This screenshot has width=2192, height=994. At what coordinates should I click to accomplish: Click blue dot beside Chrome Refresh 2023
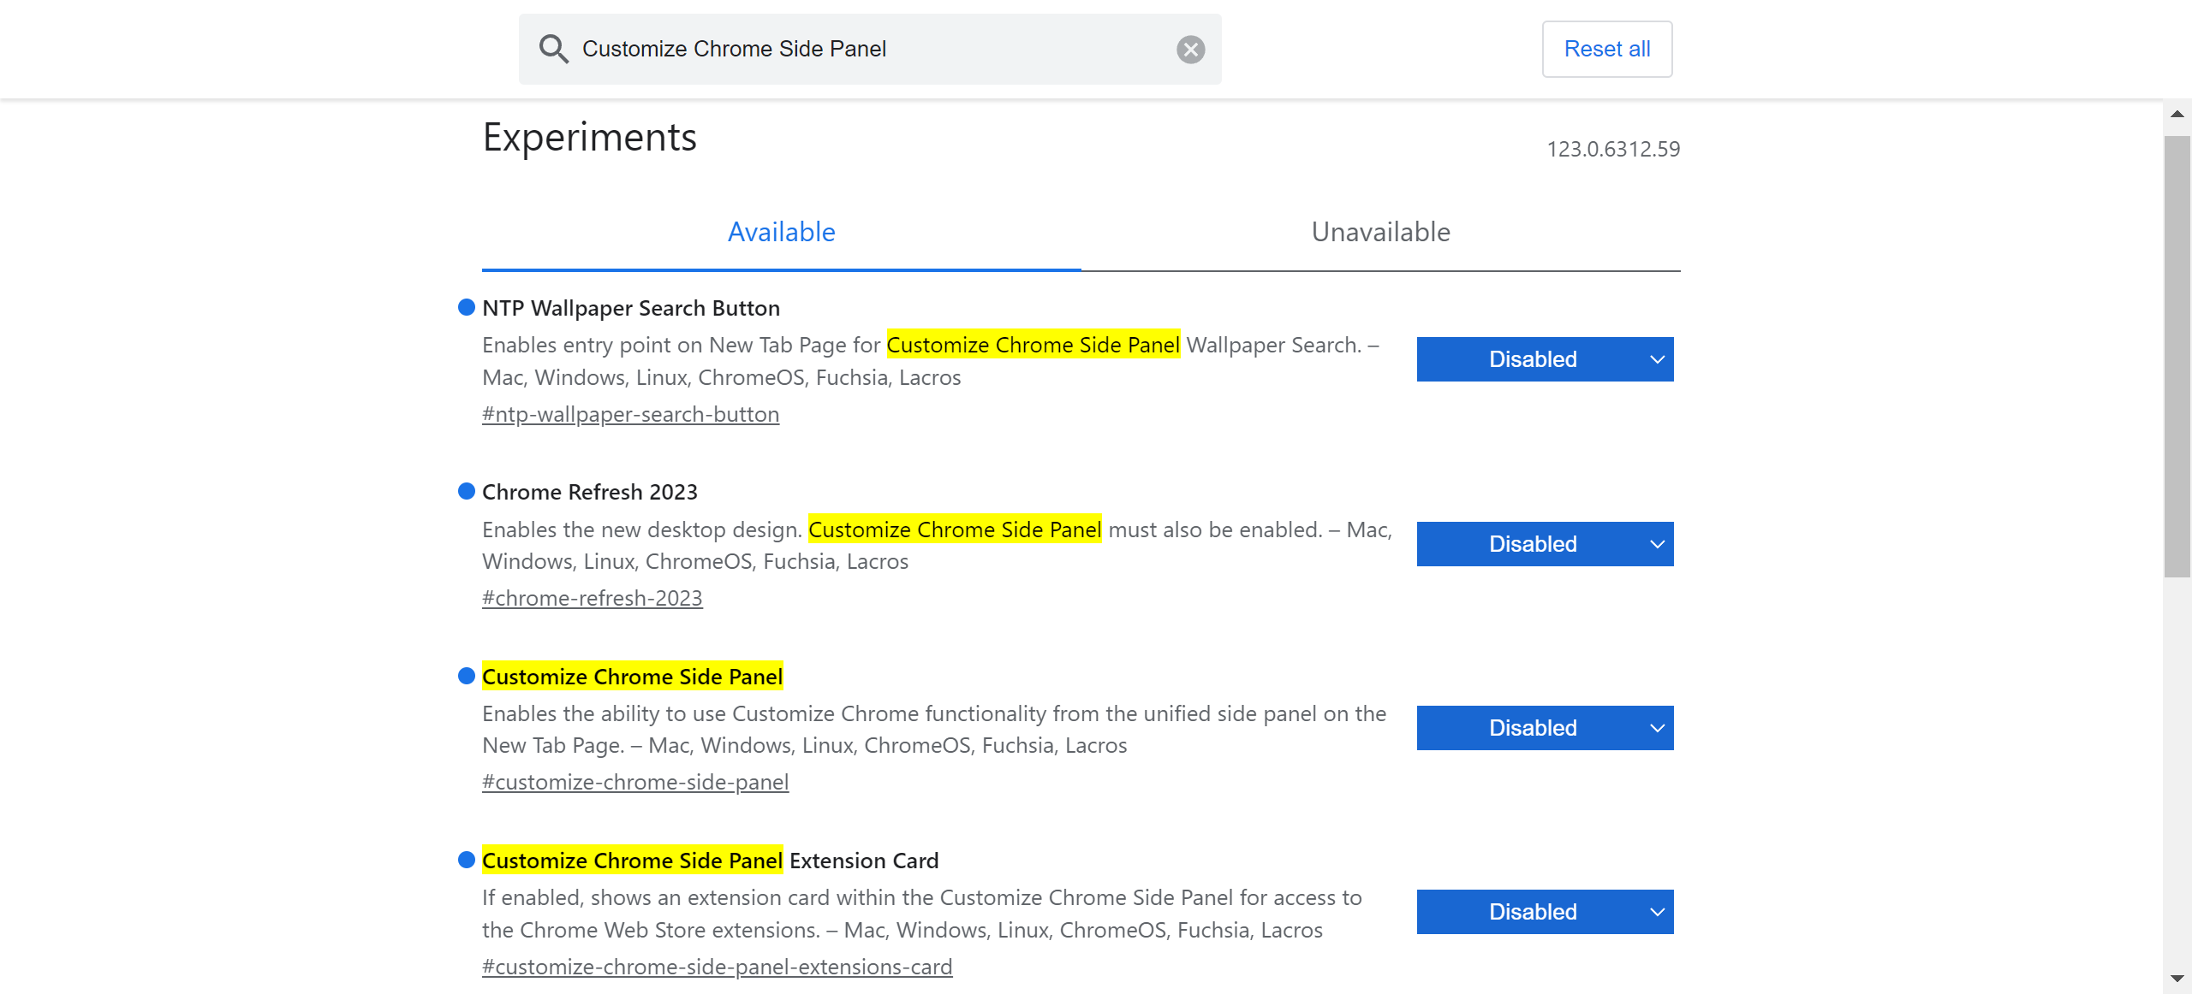pyautogui.click(x=467, y=491)
